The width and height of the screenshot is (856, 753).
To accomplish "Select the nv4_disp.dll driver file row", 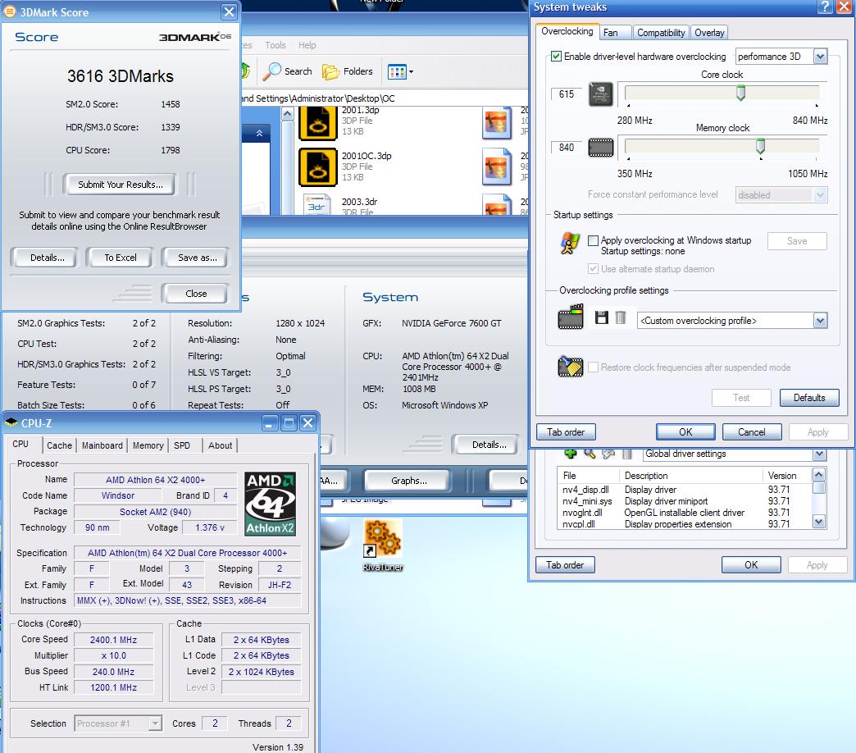I will click(685, 490).
